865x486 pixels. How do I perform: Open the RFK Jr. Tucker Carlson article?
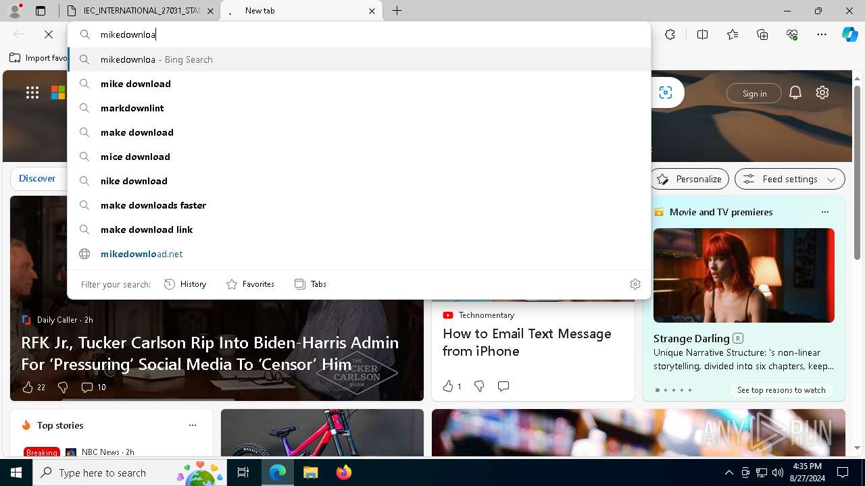(210, 353)
